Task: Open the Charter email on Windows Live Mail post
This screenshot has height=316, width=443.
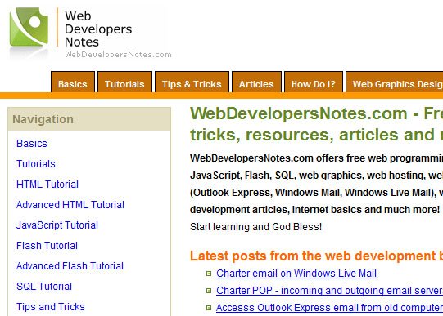Action: tap(296, 274)
